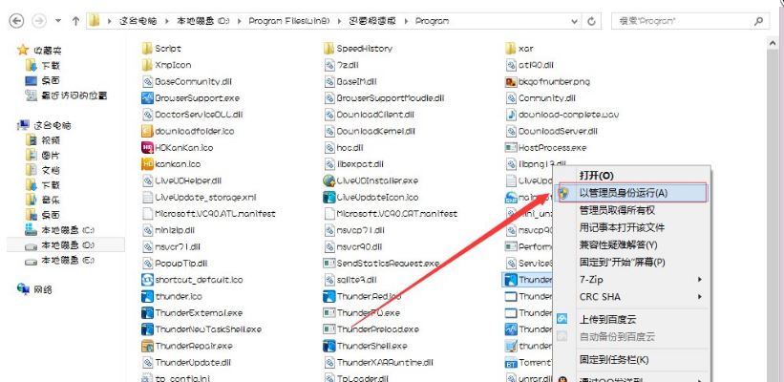Navigate to 迅雷极速版 in breadcrumb path

(371, 21)
